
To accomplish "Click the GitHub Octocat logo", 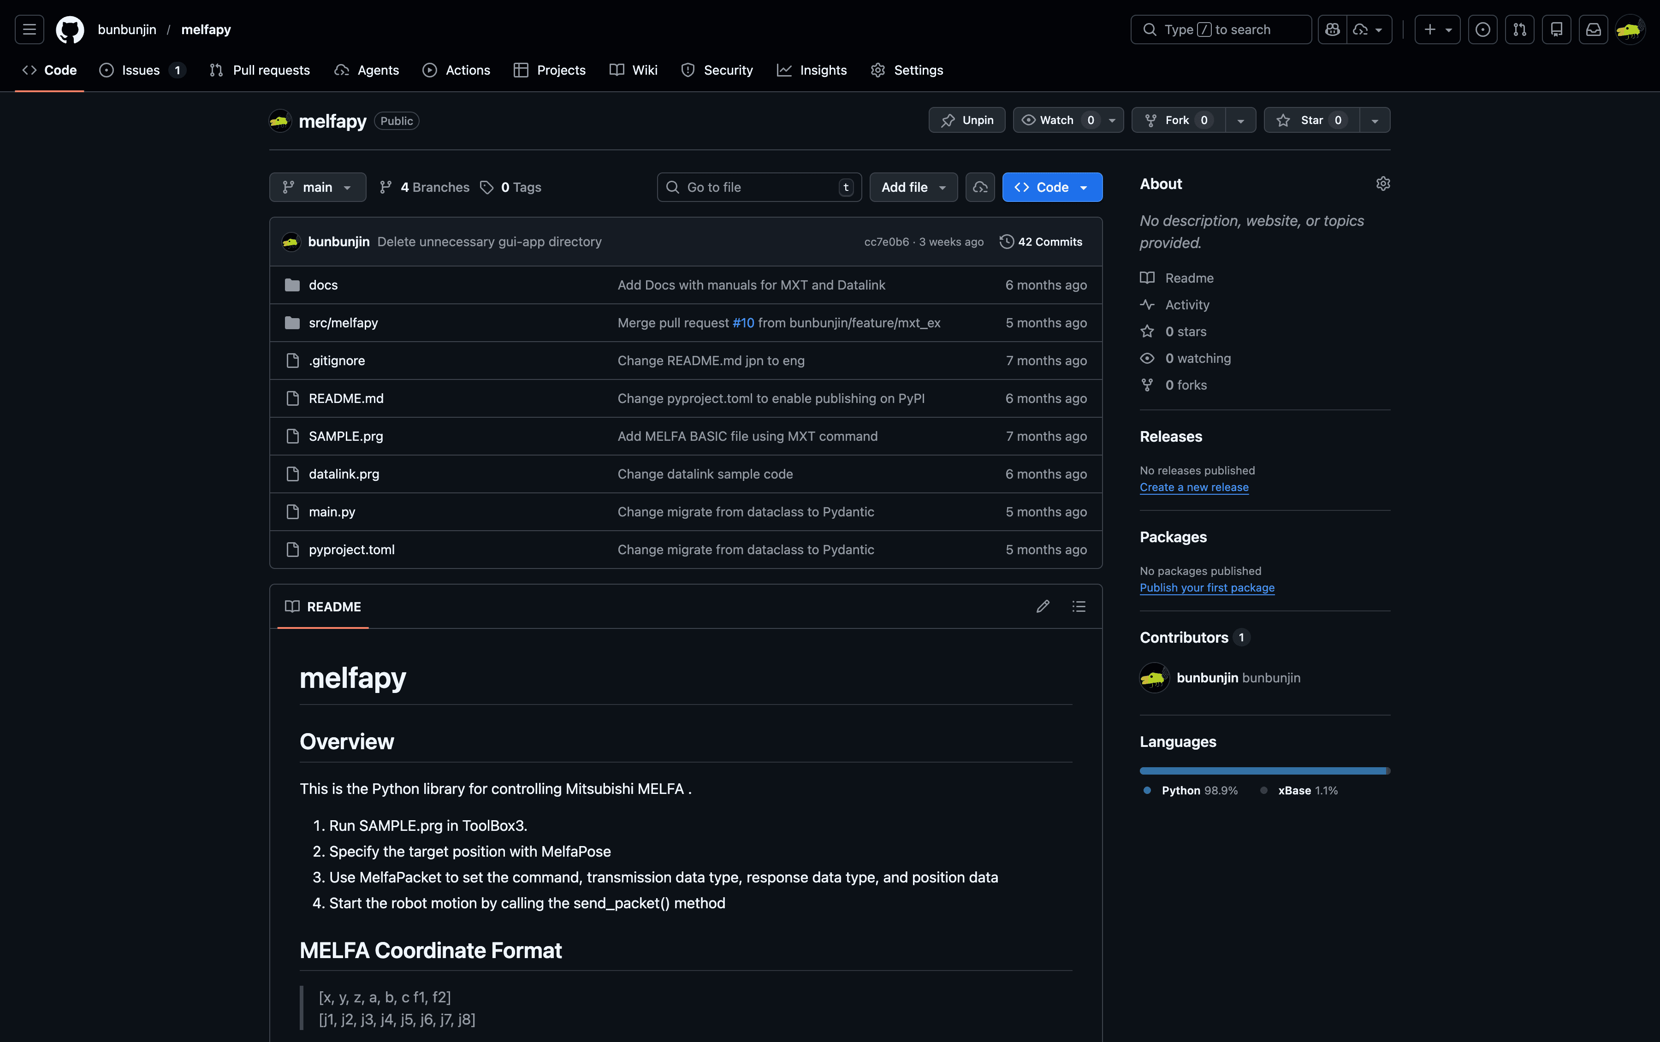I will tap(70, 30).
